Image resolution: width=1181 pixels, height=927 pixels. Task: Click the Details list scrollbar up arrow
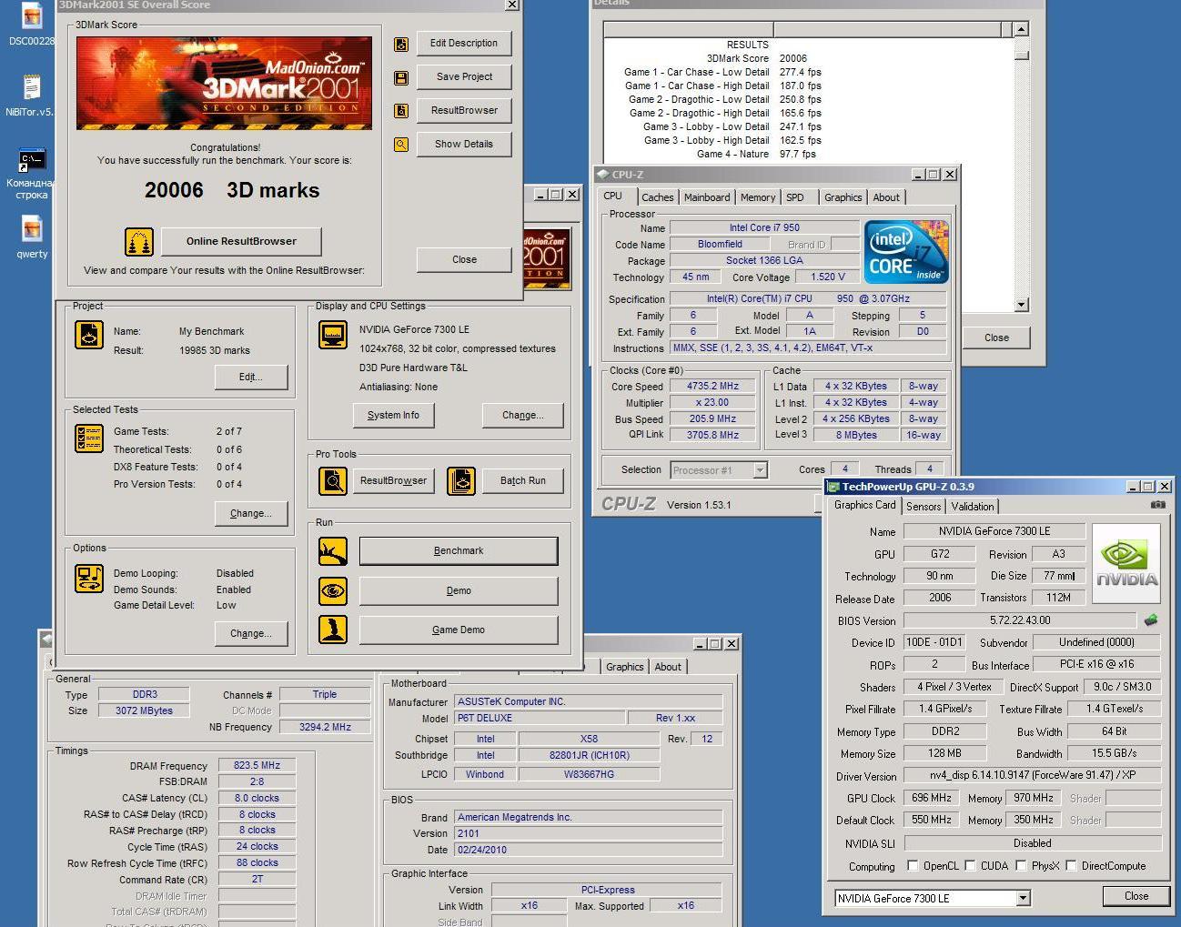1021,29
